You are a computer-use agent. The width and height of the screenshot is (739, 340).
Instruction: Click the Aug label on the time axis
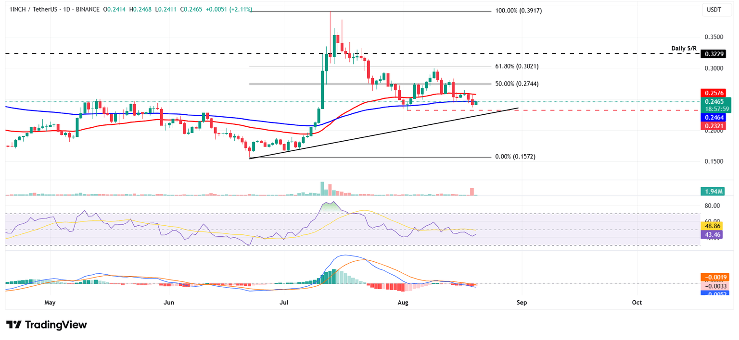click(x=402, y=303)
